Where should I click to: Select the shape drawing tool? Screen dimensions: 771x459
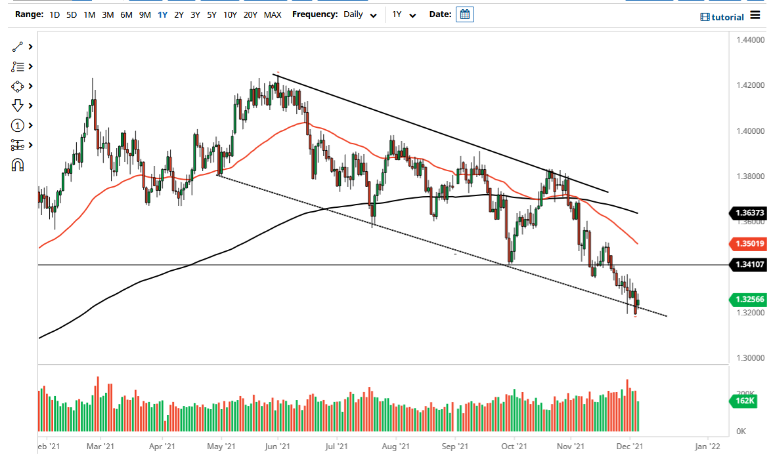18,86
